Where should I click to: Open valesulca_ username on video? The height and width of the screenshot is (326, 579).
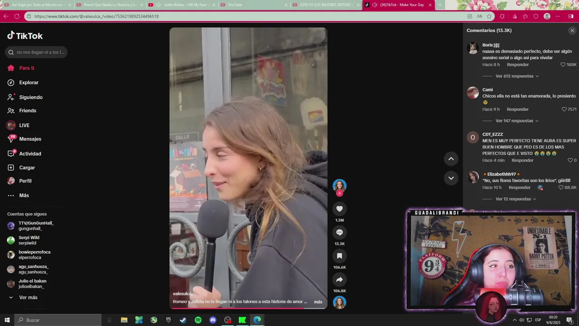[183, 294]
